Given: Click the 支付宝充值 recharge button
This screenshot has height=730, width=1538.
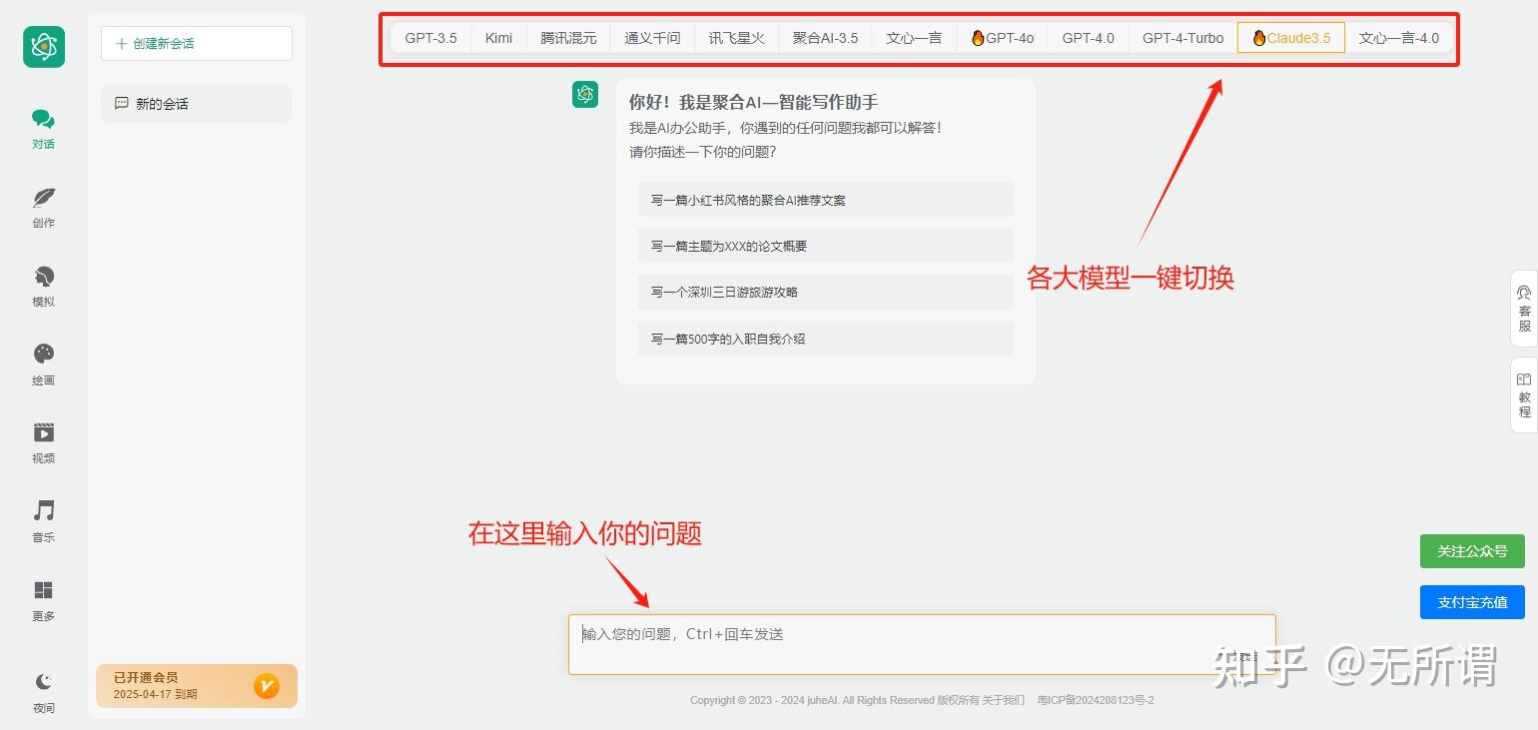Looking at the screenshot, I should 1472,601.
